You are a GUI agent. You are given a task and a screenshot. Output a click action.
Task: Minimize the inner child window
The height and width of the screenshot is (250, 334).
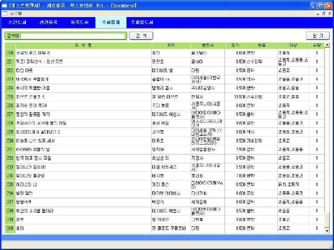(318, 14)
